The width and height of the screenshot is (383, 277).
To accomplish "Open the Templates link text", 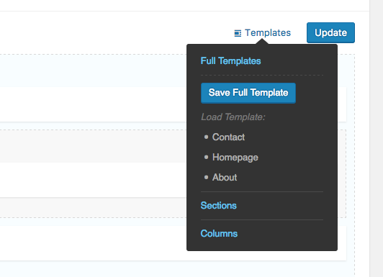I will pos(268,32).
